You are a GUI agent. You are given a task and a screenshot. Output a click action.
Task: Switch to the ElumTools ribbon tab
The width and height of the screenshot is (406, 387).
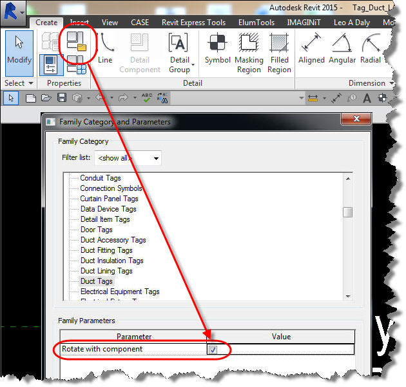tap(256, 23)
